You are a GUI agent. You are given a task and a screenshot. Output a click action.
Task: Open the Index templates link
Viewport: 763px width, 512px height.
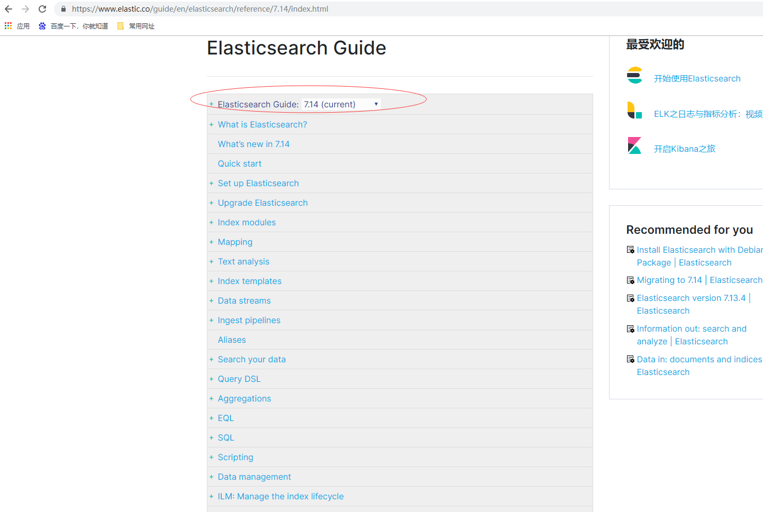(x=250, y=281)
